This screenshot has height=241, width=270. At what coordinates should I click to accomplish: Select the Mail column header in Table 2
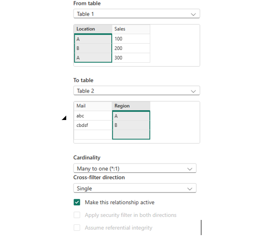click(93, 106)
